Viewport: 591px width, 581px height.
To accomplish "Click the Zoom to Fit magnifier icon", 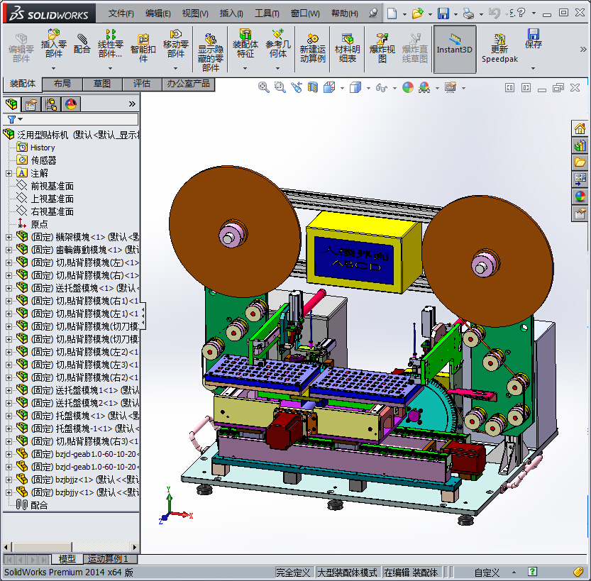I will (263, 87).
